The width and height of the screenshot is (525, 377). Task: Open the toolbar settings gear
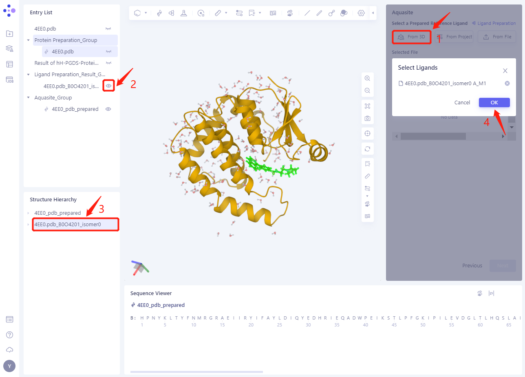(361, 13)
